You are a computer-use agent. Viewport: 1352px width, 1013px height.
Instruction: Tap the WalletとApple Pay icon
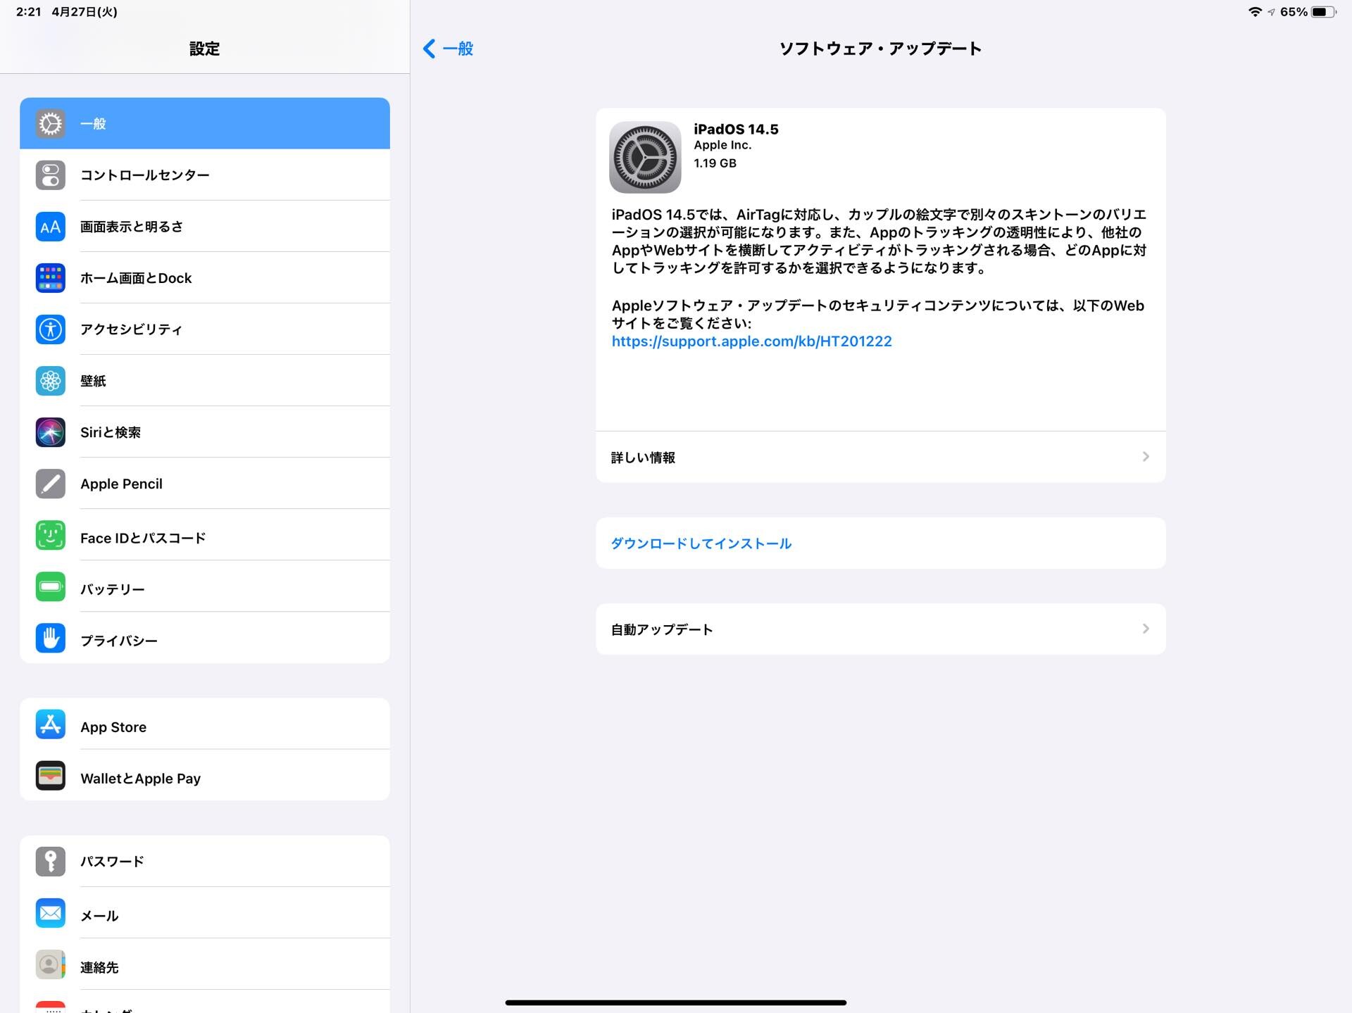[50, 776]
